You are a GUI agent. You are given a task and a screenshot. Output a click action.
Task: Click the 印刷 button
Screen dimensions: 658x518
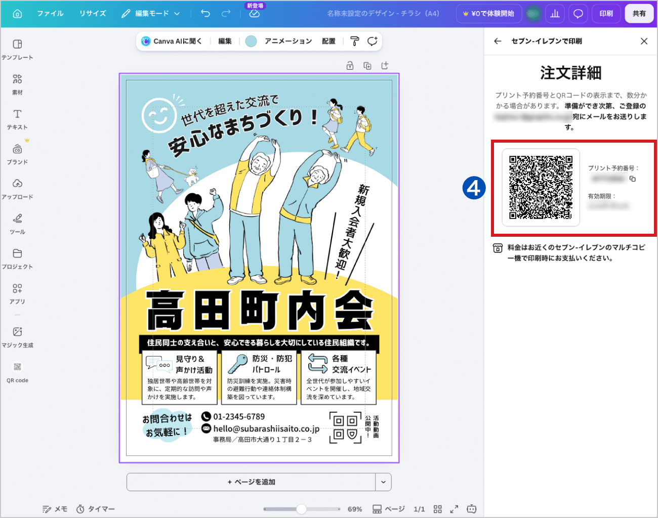(606, 14)
